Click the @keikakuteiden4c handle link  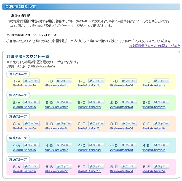(89, 150)
